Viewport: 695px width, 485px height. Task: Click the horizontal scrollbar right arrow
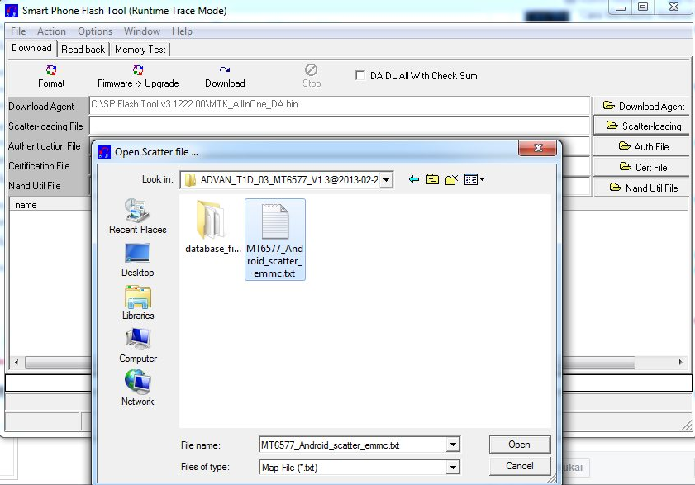coord(680,362)
